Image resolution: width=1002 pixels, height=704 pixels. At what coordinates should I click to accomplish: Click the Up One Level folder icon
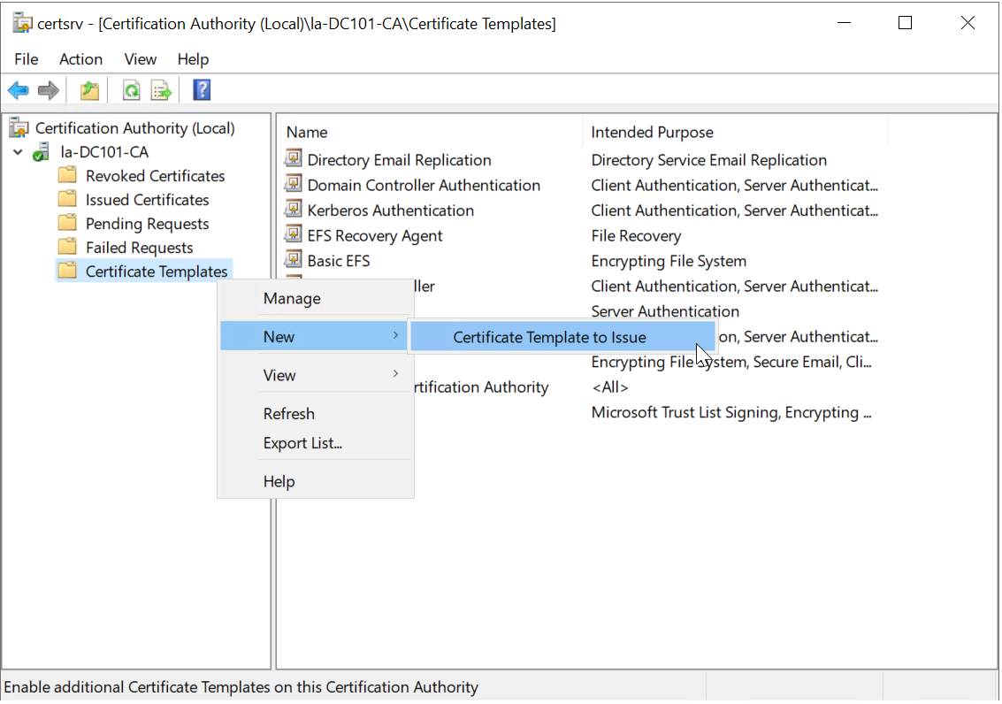(x=89, y=90)
